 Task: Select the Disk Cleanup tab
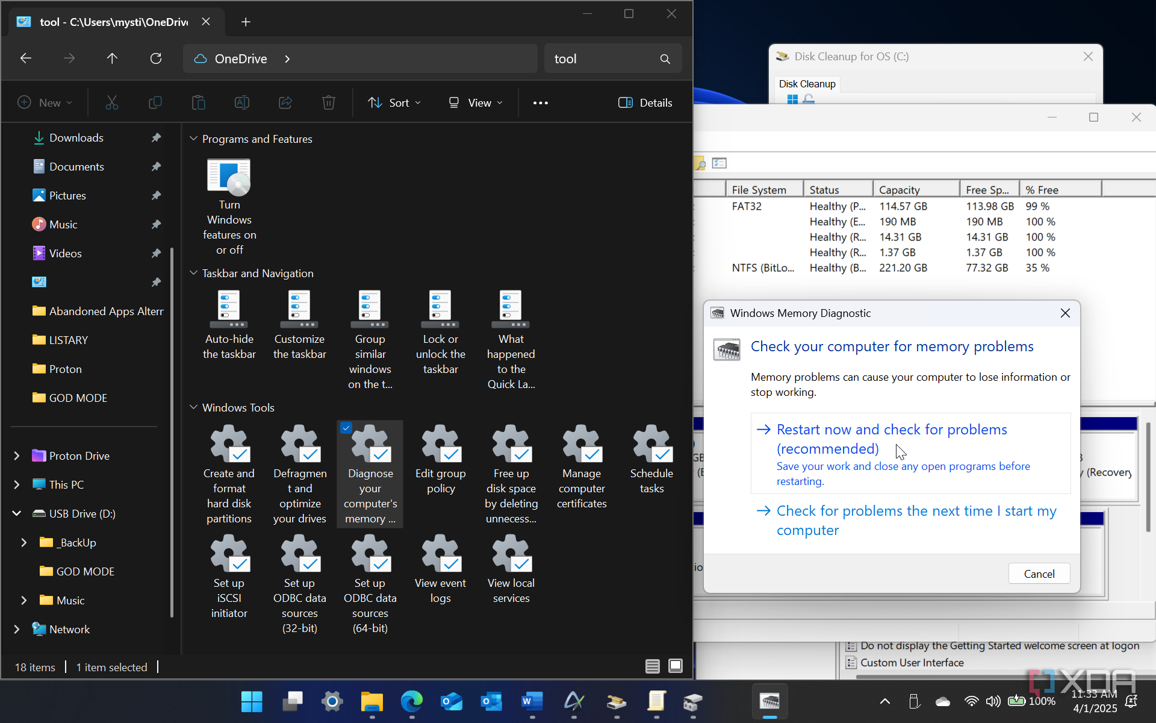pyautogui.click(x=807, y=84)
